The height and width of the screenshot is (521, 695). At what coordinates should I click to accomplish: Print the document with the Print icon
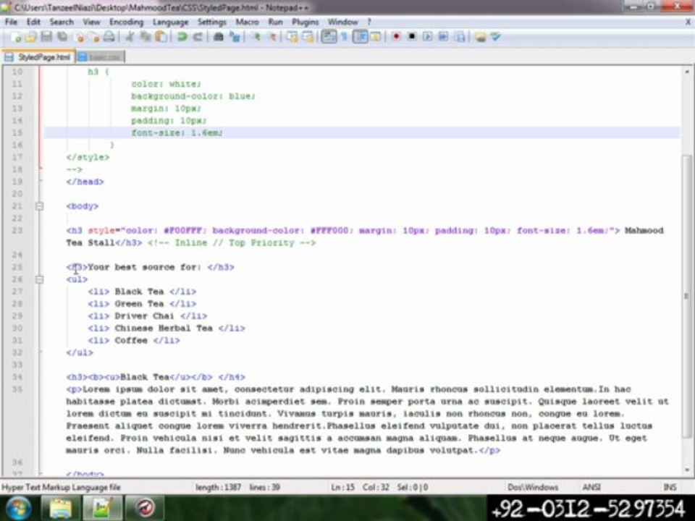click(109, 37)
